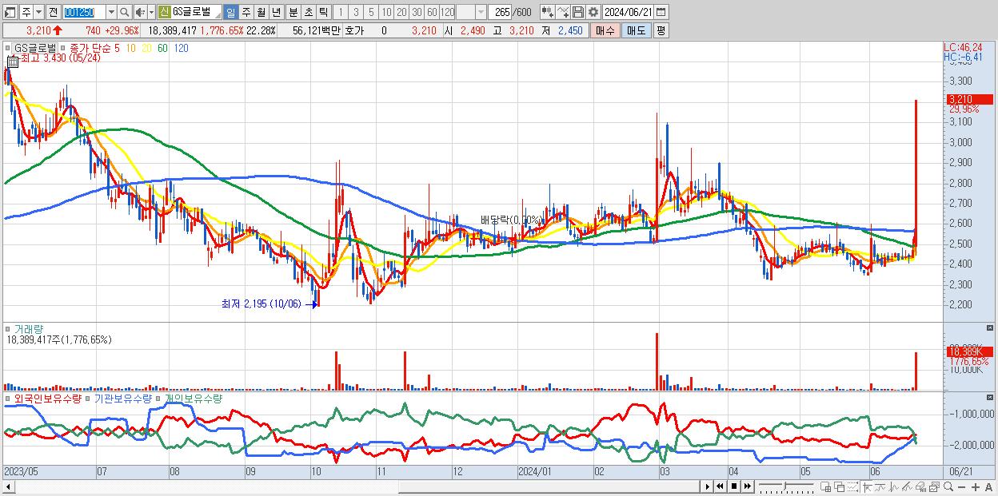Click the grid table icon on chart
Screen dimensions: 998x496
13,62
